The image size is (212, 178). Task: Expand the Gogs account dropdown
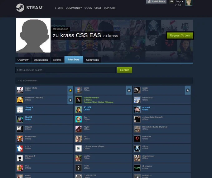(180, 1)
